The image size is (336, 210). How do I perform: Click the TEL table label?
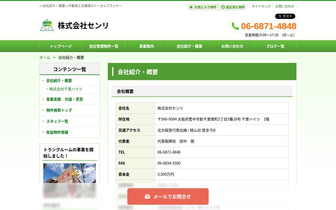(x=121, y=152)
